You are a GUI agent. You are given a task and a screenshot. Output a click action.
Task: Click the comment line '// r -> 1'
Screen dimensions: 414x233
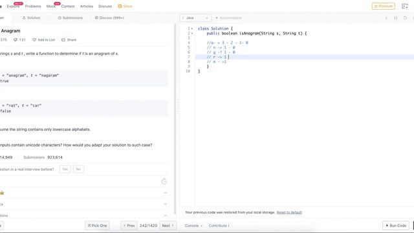coord(217,57)
